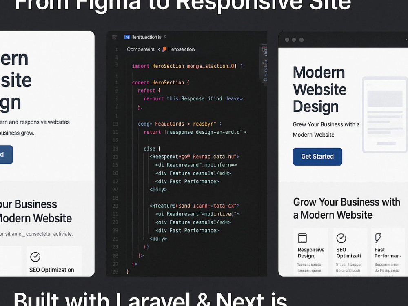Click the Responsive Design window icon
Screen dimensions: 408x306
pyautogui.click(x=302, y=238)
